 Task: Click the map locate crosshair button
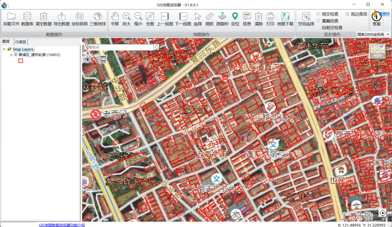(x=383, y=213)
